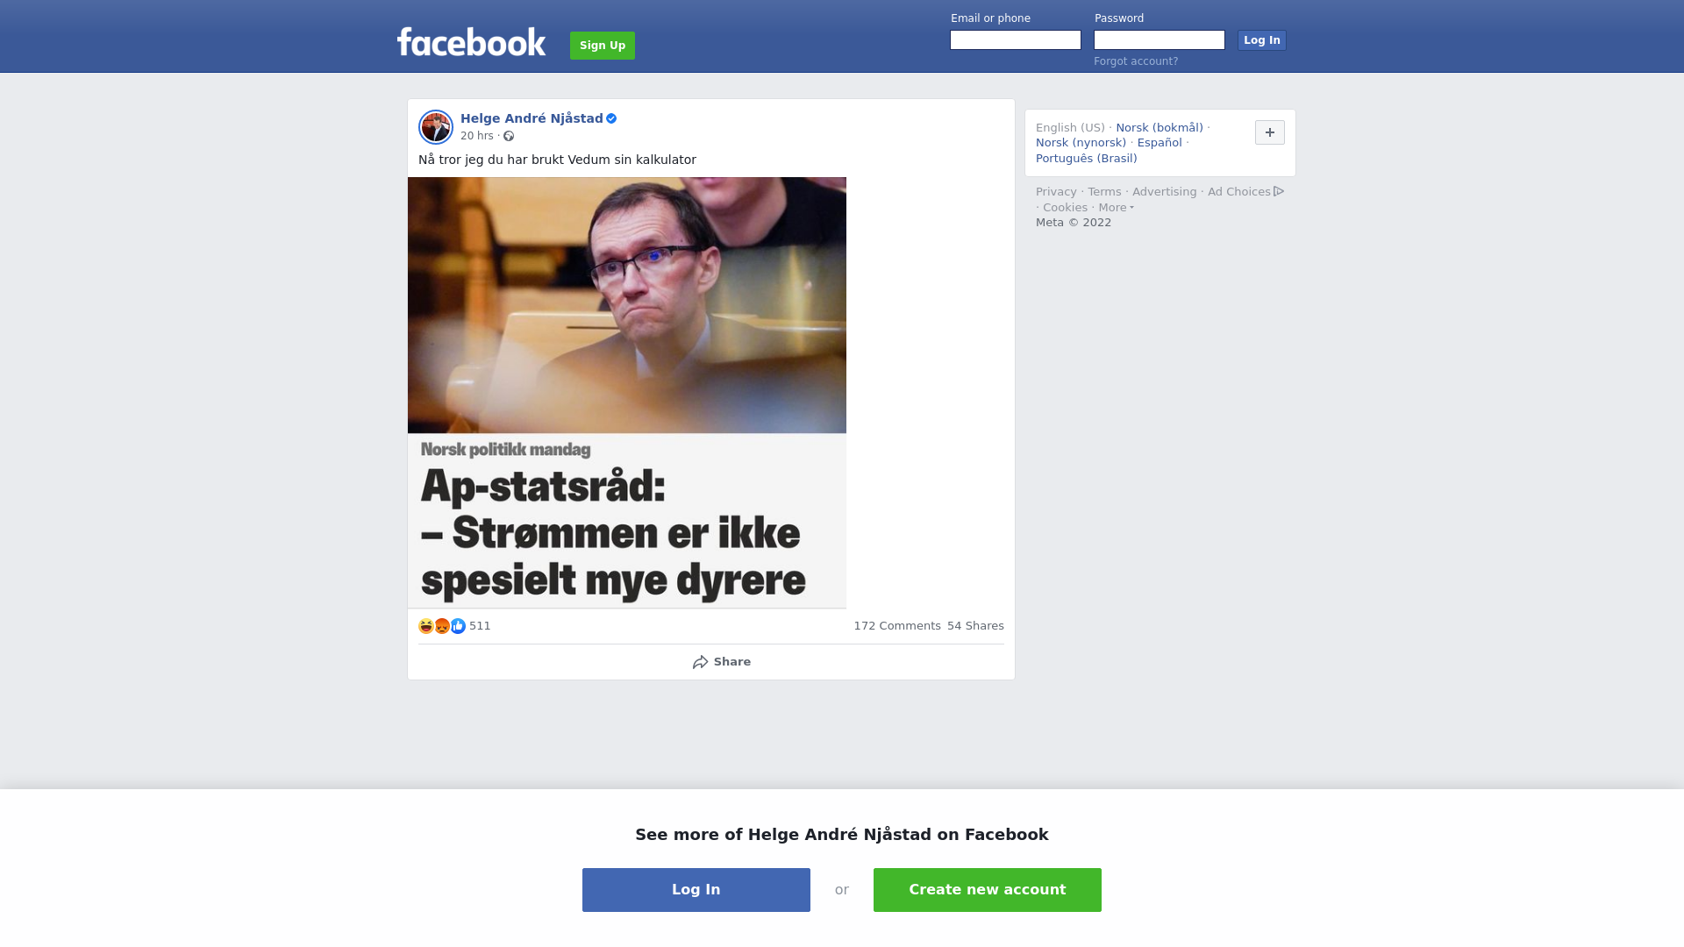Viewport: 1684px width, 947px height.
Task: Open the Ap-statsråd news image
Action: coord(627,393)
